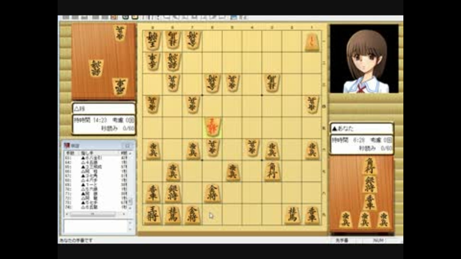Pick the silver 銀将 from your hand
This screenshot has width=461, height=259.
(370, 184)
